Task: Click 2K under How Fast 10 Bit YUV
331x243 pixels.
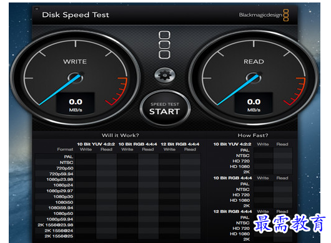Action: point(246,172)
